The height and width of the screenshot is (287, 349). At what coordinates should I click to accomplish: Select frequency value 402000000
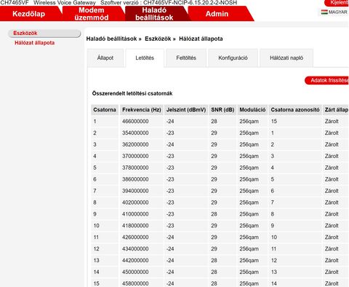[x=135, y=203]
